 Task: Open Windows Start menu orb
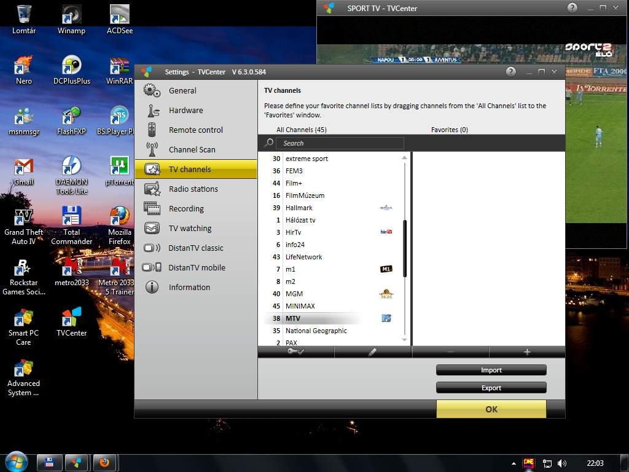(17, 462)
